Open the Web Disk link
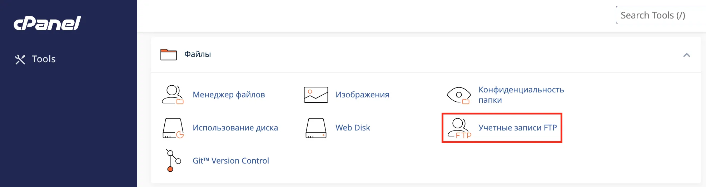 coord(353,128)
